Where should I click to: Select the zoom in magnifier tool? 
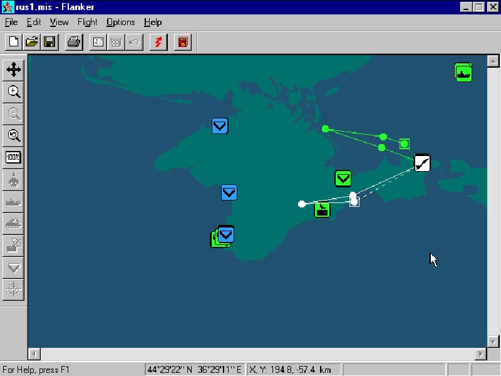pos(14,91)
